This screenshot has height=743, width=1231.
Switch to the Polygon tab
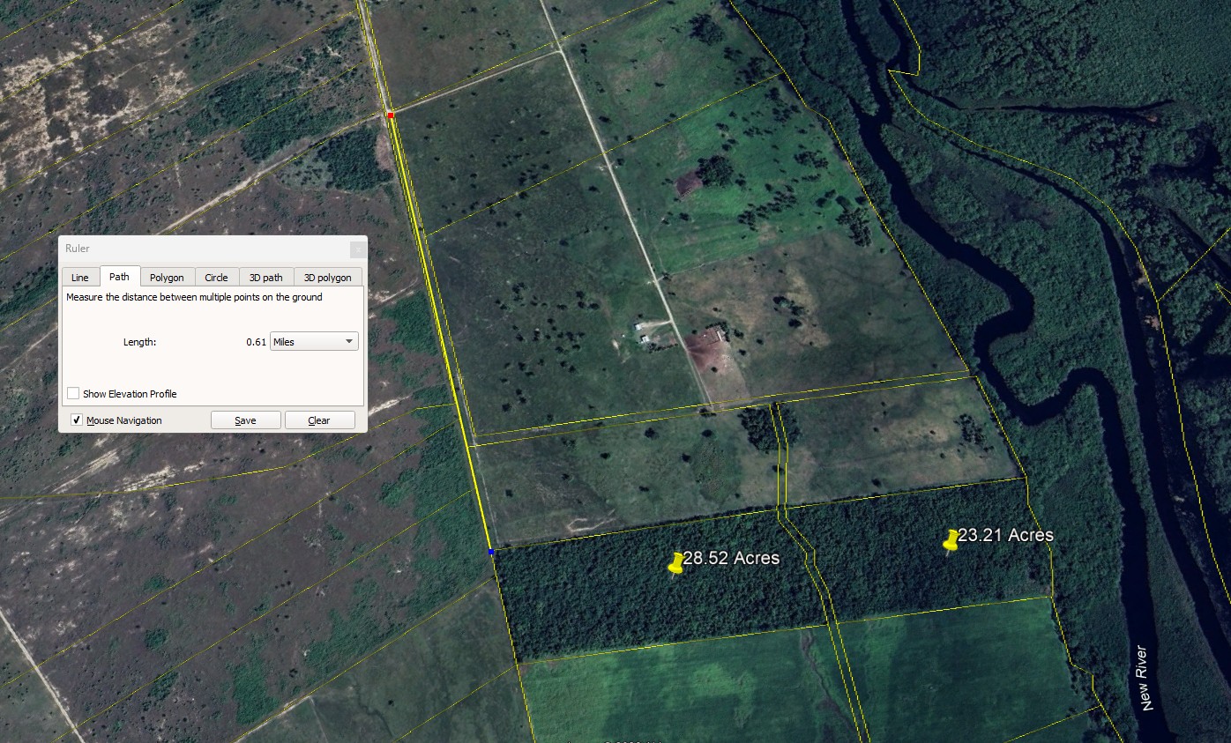pos(167,278)
